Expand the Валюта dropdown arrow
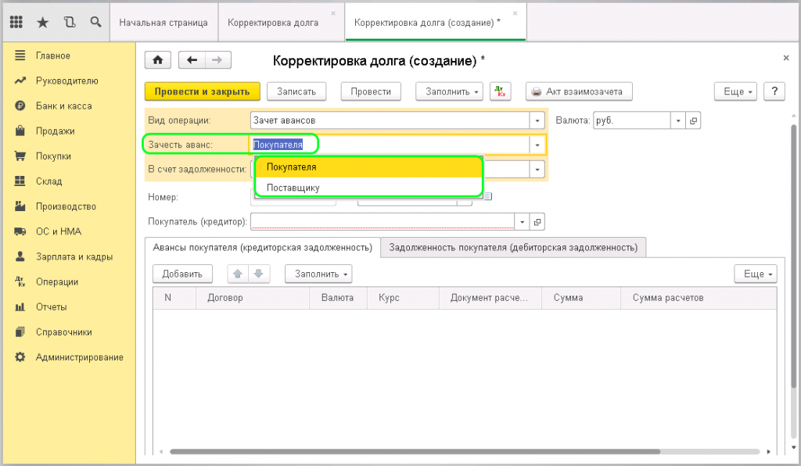The height and width of the screenshot is (466, 801). pos(678,120)
